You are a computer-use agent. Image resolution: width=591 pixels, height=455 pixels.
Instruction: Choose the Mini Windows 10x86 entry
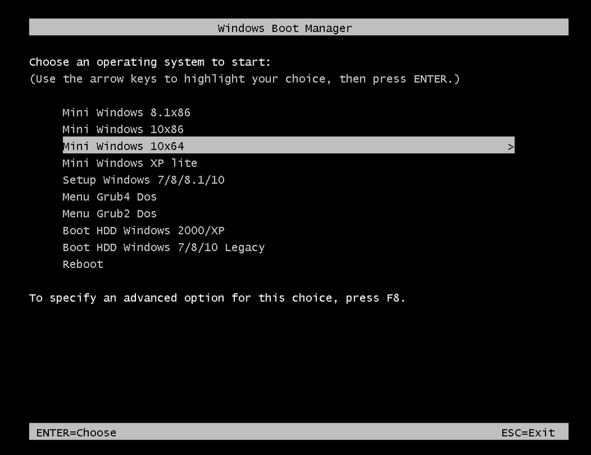click(x=123, y=129)
